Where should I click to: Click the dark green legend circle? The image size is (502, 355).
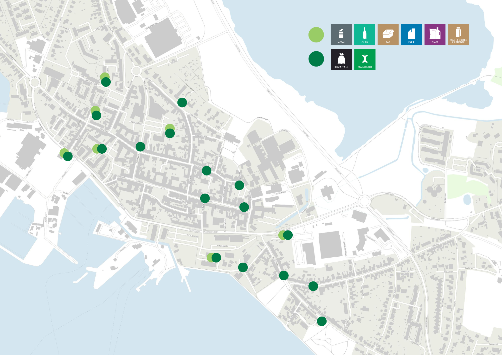316,59
